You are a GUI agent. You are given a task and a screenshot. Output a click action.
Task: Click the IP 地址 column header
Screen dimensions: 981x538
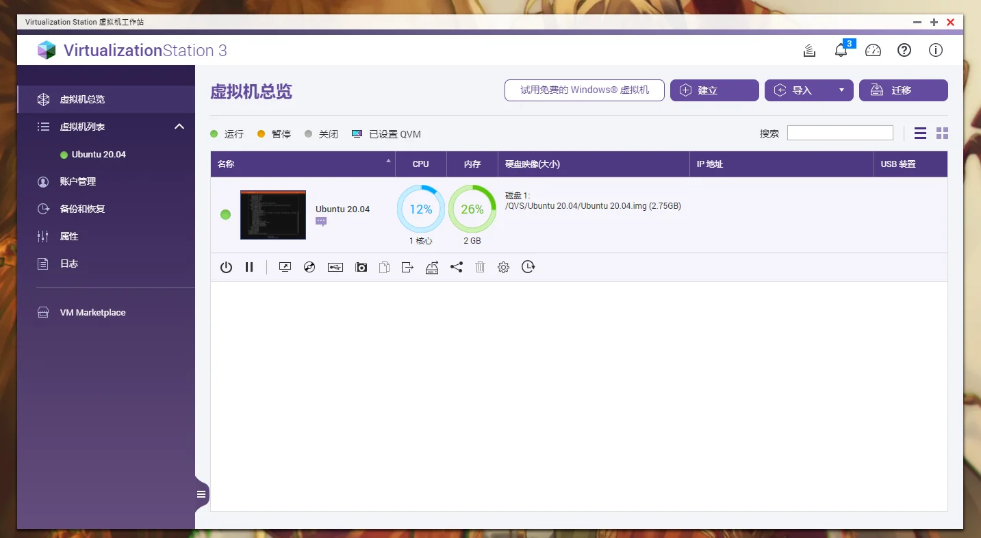click(x=782, y=164)
